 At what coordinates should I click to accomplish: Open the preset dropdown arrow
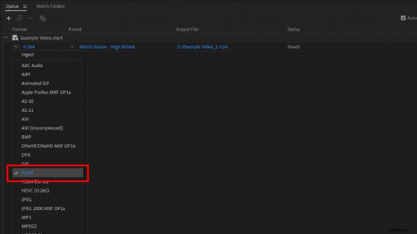(72, 47)
